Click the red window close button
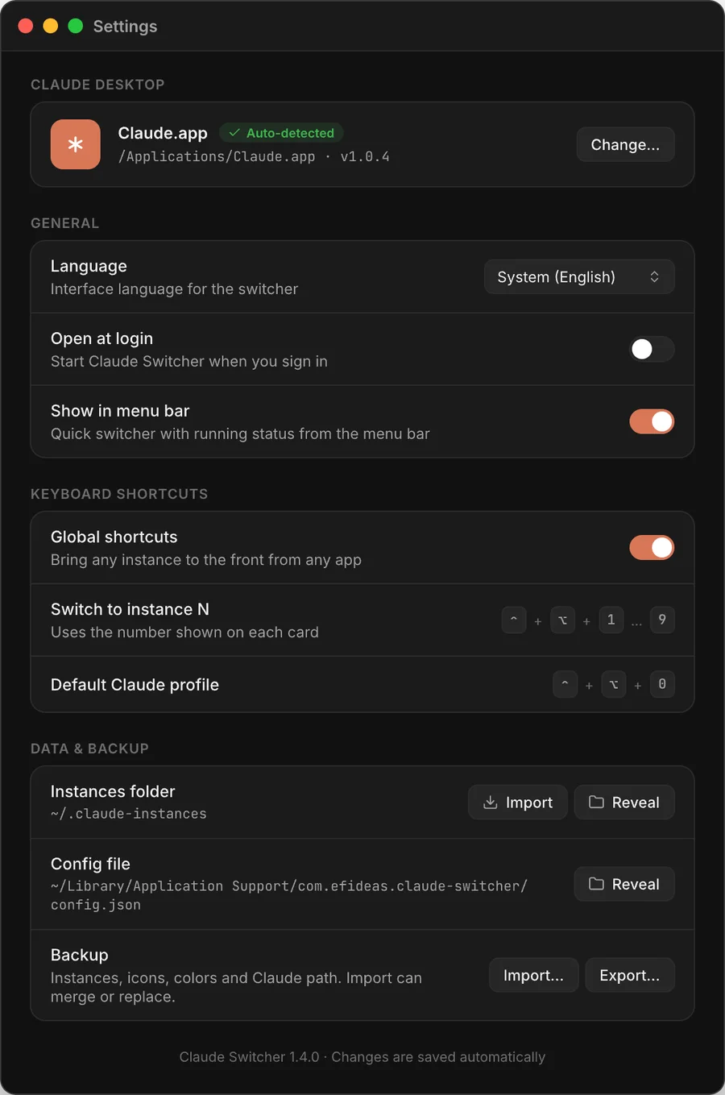 tap(26, 26)
